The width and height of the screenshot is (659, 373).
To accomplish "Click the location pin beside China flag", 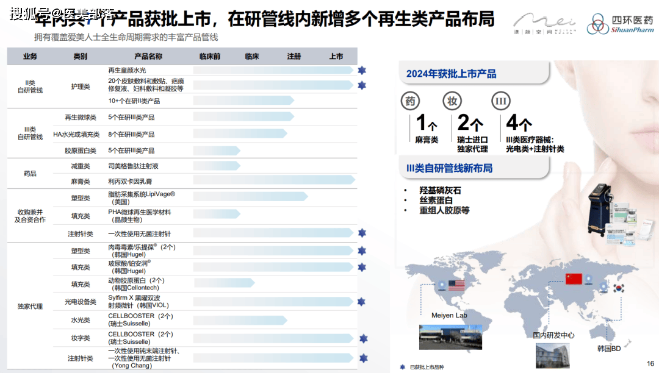I will (589, 279).
